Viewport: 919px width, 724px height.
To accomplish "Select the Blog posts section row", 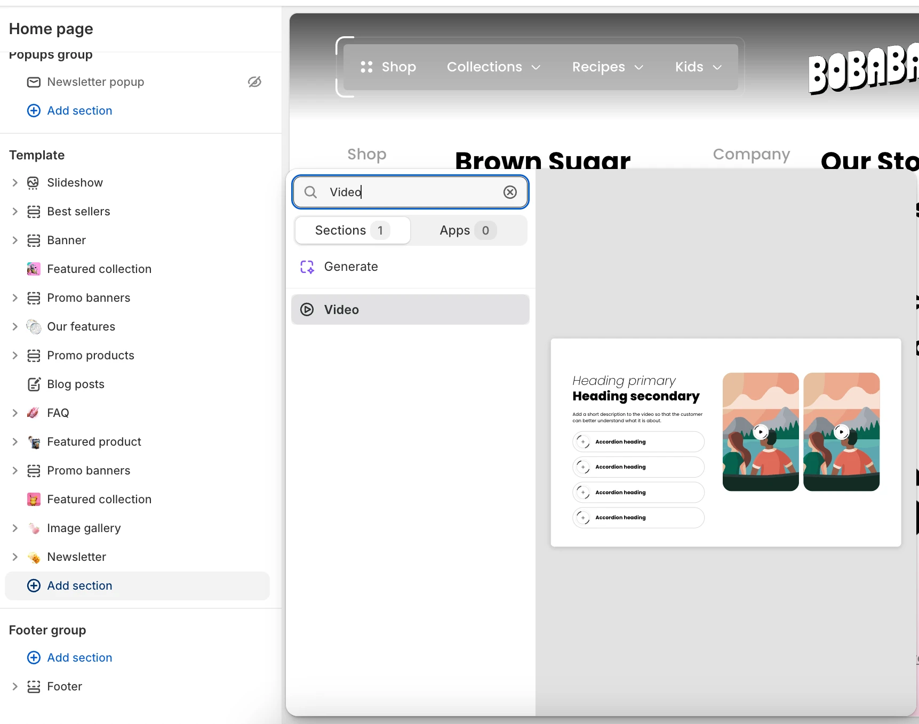I will pyautogui.click(x=137, y=384).
